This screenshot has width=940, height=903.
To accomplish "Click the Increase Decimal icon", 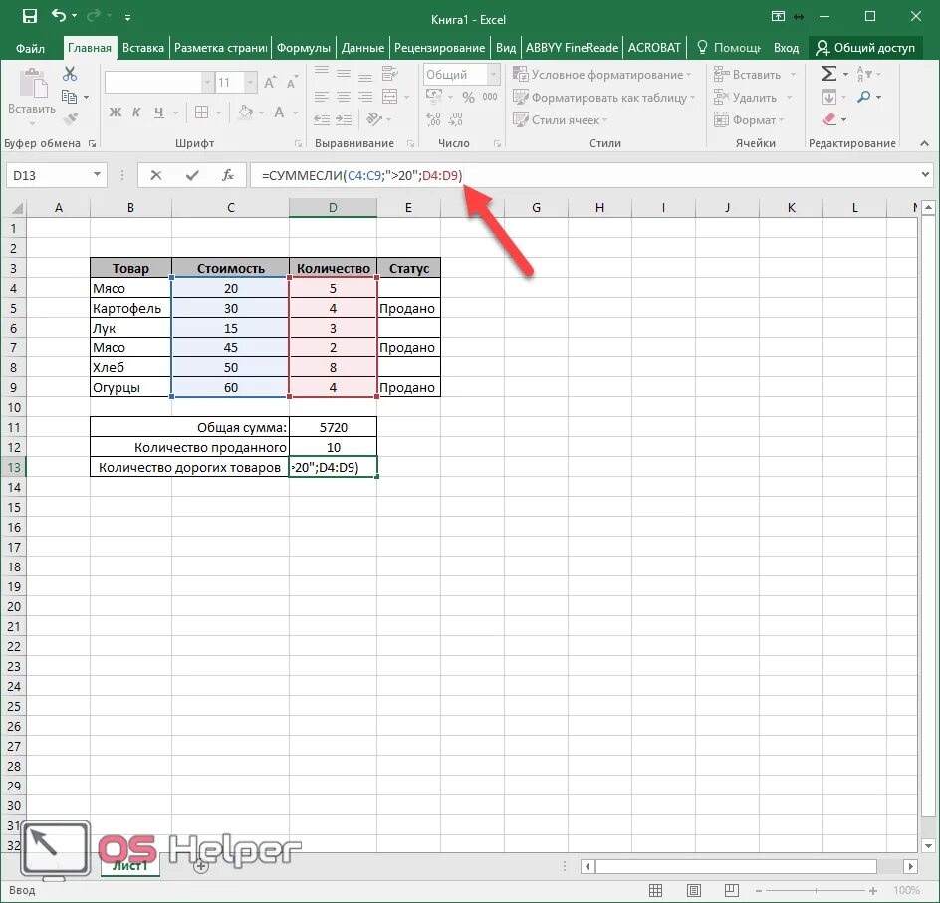I will pos(433,119).
